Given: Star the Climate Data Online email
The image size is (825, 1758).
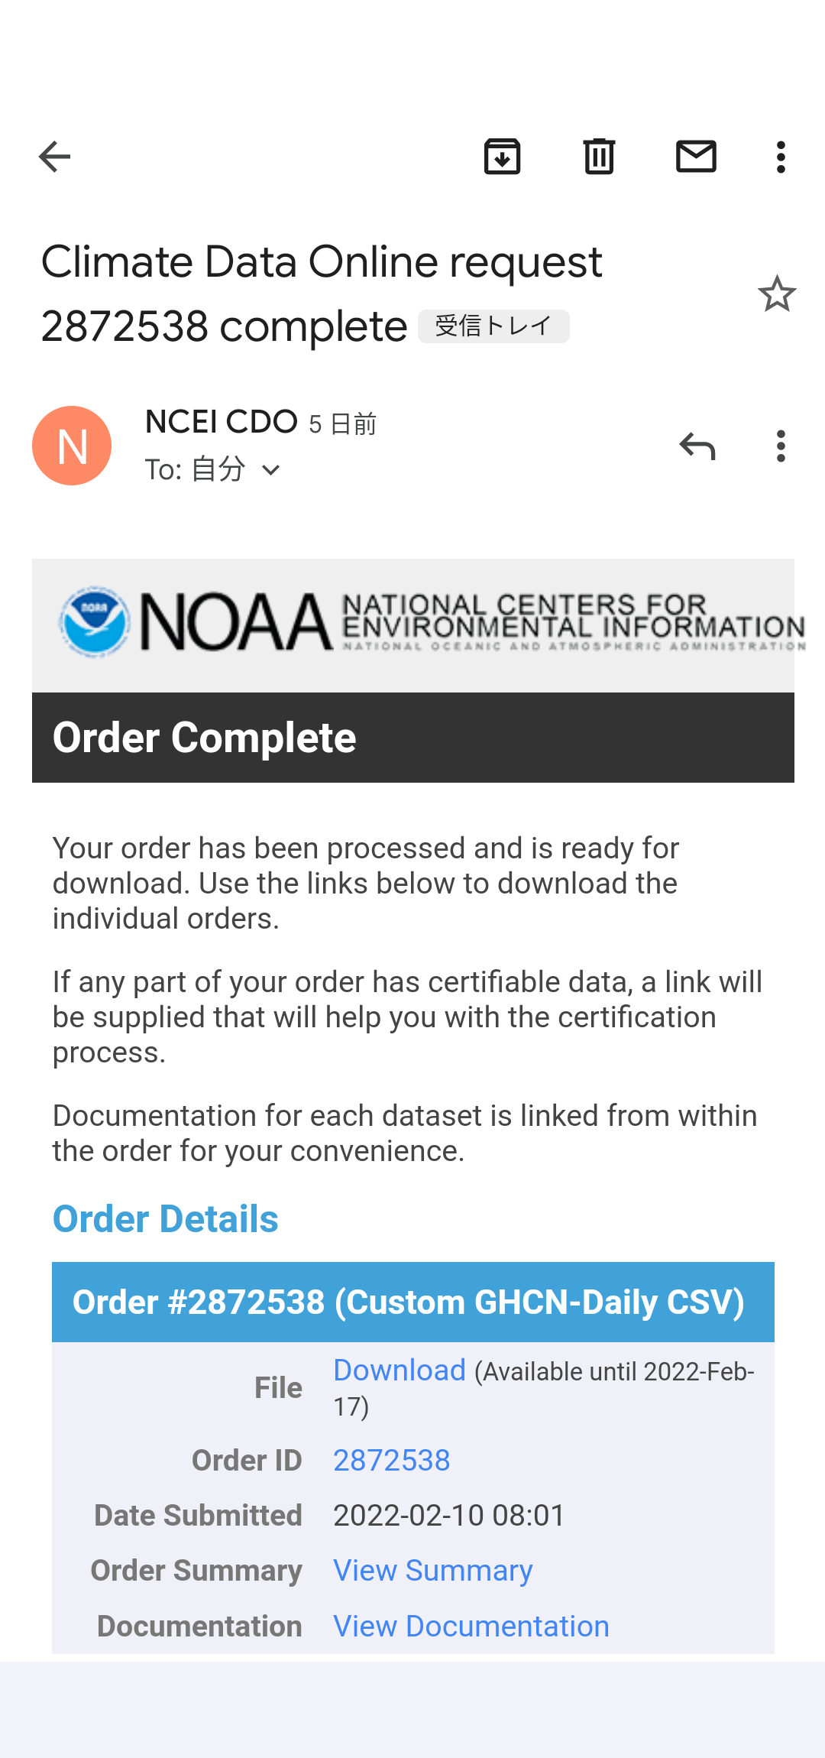Looking at the screenshot, I should (x=777, y=294).
